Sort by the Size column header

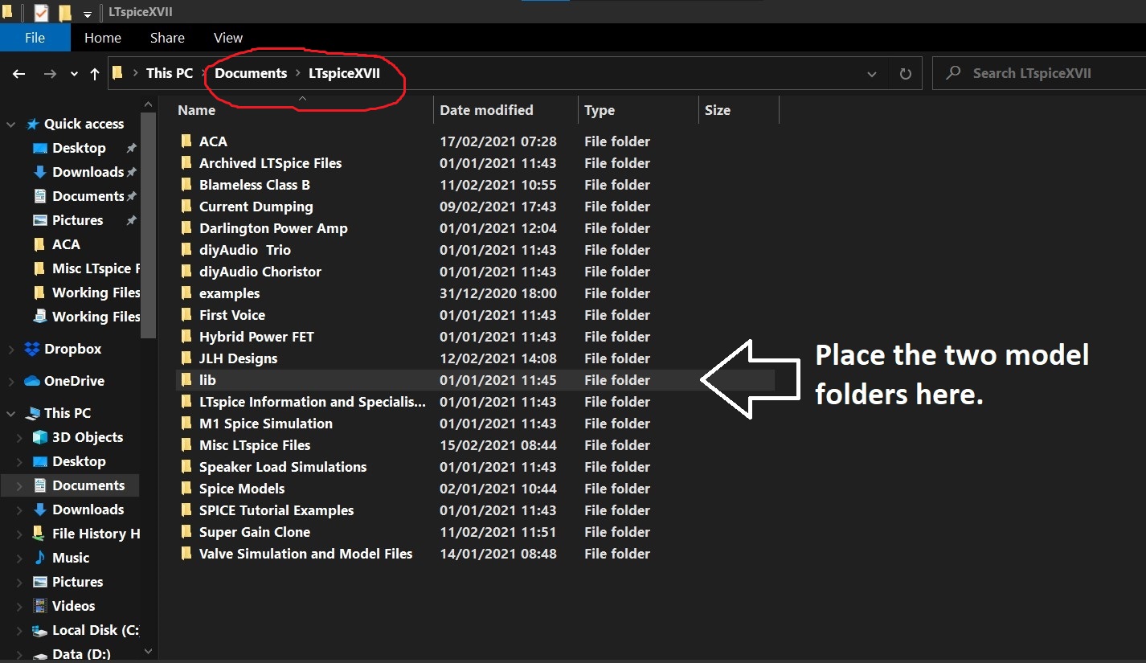click(718, 110)
